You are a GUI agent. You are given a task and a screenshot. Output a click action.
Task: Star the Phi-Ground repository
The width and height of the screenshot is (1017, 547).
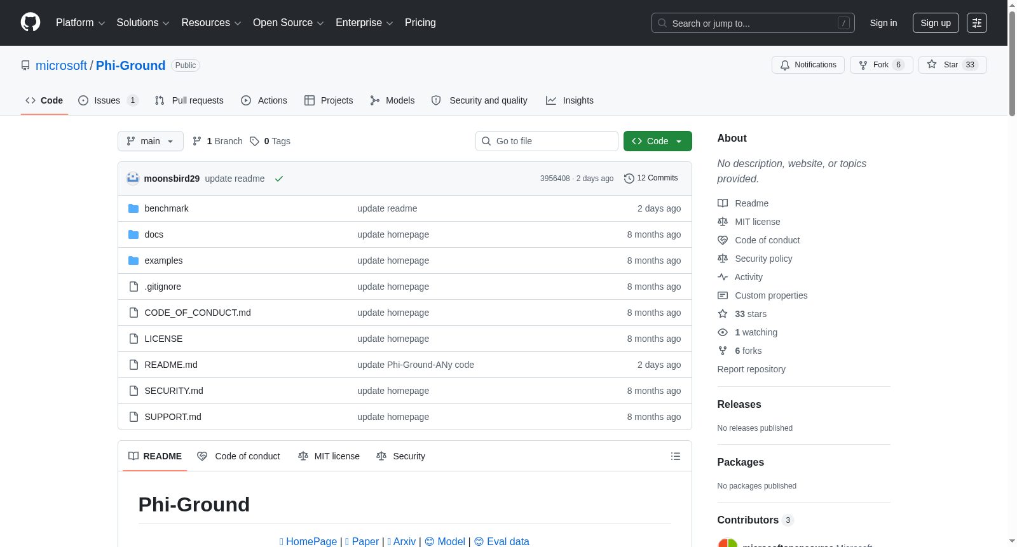pyautogui.click(x=953, y=65)
